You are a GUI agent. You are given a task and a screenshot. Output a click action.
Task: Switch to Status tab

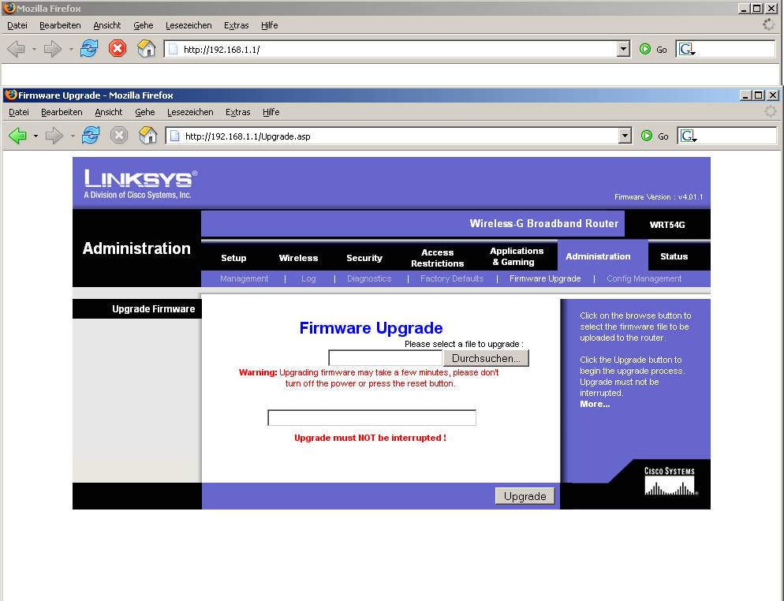click(x=674, y=256)
